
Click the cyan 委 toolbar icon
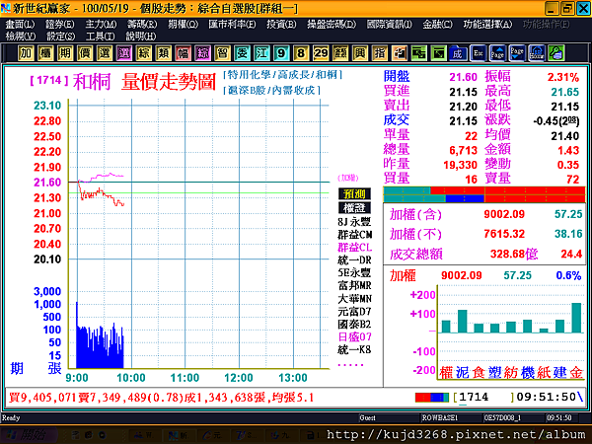(242, 53)
